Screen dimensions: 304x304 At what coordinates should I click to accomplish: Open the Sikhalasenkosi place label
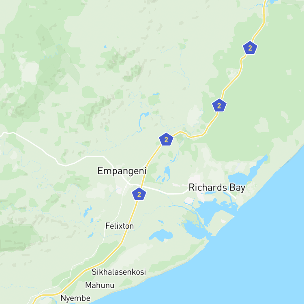pos(119,272)
